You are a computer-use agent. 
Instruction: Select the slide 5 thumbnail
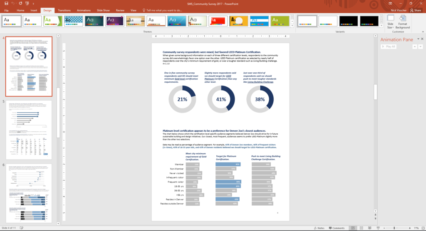[x=29, y=128]
